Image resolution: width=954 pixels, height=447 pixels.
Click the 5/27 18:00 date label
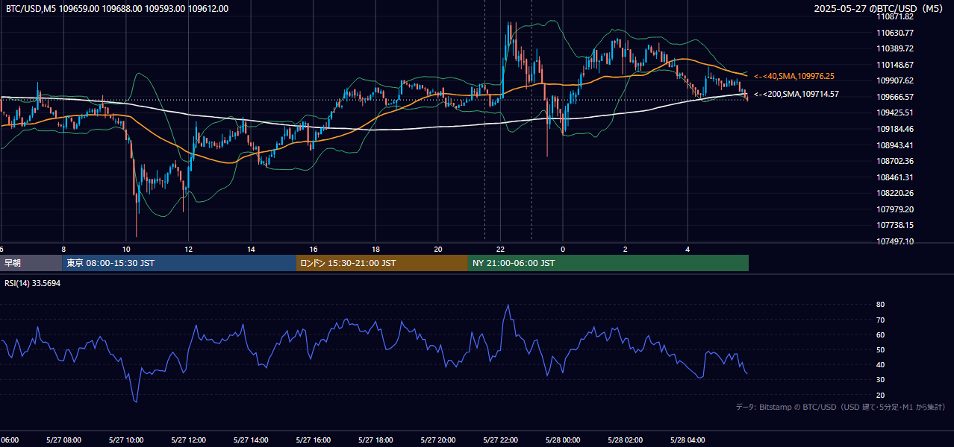(376, 440)
